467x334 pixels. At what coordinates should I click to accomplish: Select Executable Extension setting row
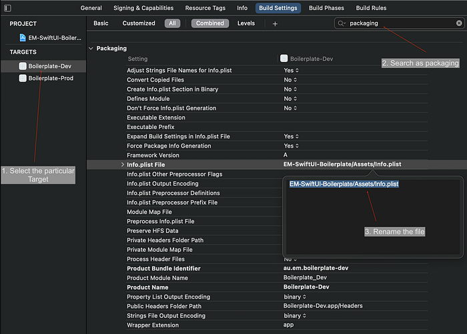(x=277, y=118)
